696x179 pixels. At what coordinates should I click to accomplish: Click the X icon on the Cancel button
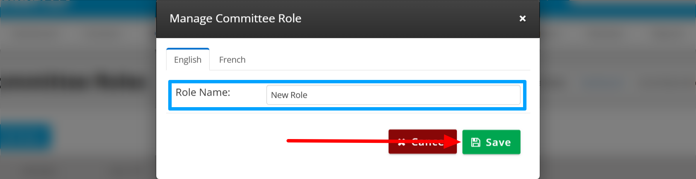tap(401, 142)
